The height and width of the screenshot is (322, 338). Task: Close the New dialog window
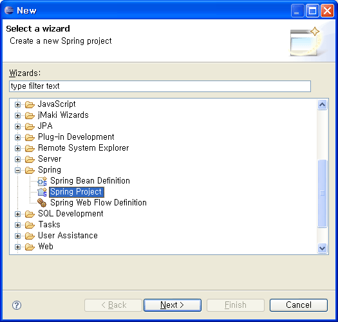pos(327,10)
